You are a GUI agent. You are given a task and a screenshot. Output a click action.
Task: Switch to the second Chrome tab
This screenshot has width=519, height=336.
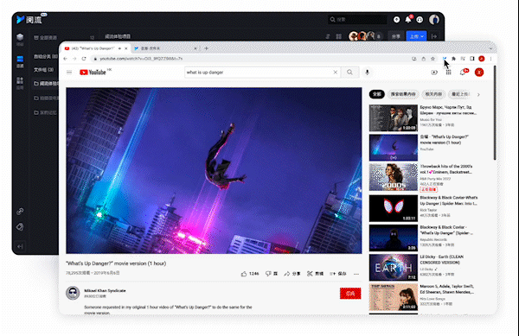coord(165,48)
